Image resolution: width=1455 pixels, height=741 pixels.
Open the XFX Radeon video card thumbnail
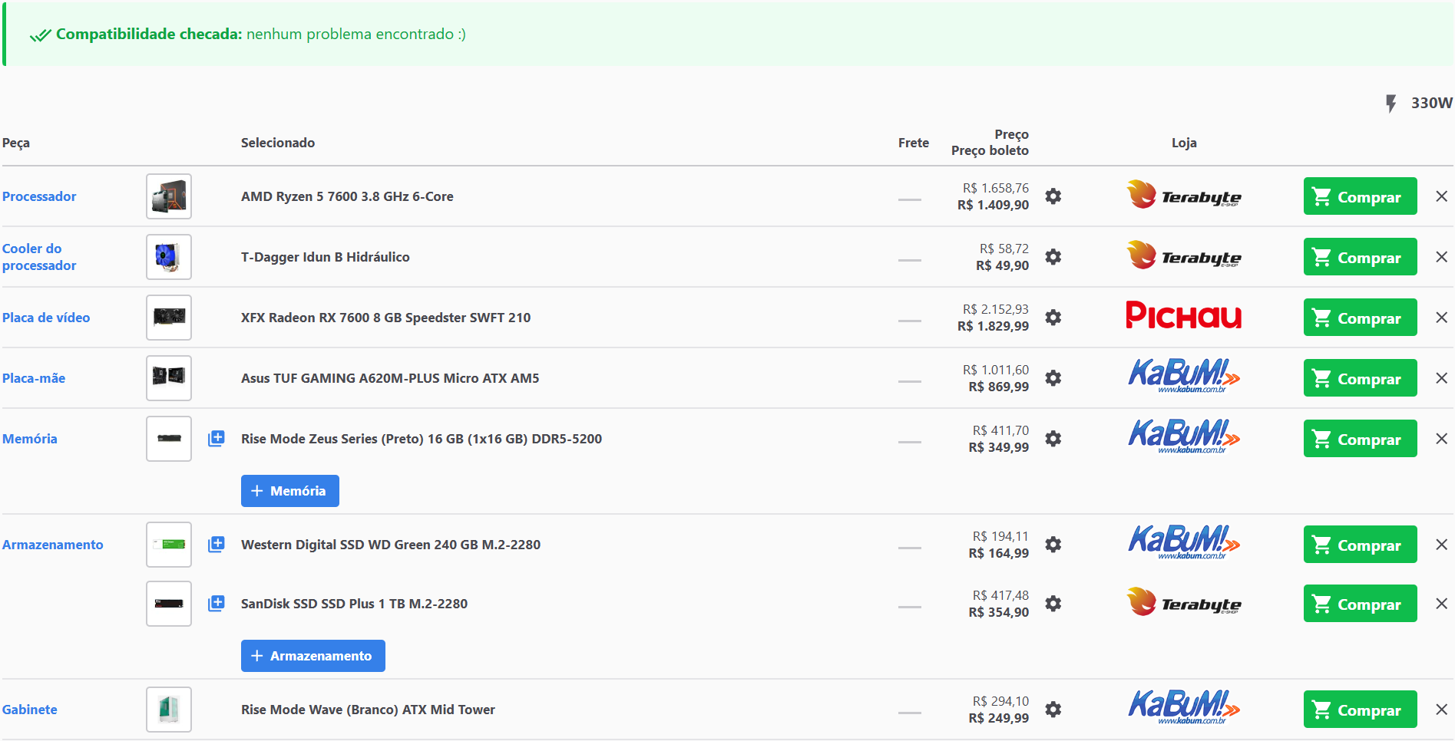click(169, 318)
